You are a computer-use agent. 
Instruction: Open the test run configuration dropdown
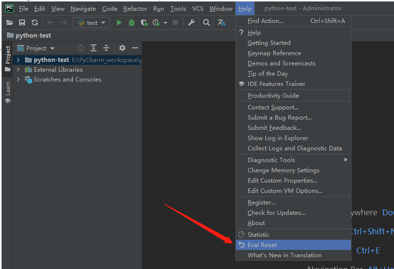[x=92, y=22]
